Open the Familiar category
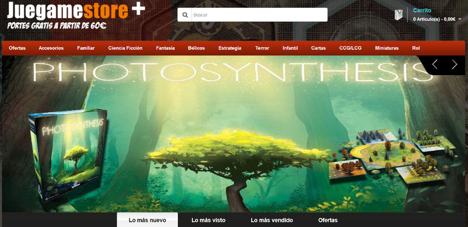The width and height of the screenshot is (468, 227). 86,48
